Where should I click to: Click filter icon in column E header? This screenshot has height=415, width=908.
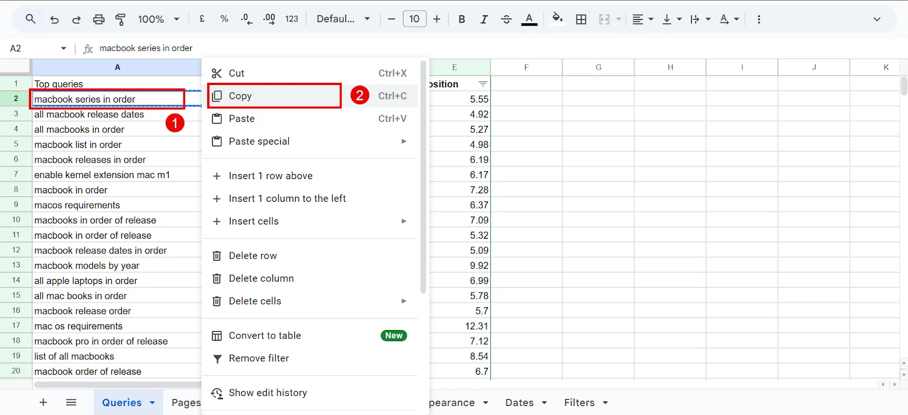pyautogui.click(x=483, y=84)
